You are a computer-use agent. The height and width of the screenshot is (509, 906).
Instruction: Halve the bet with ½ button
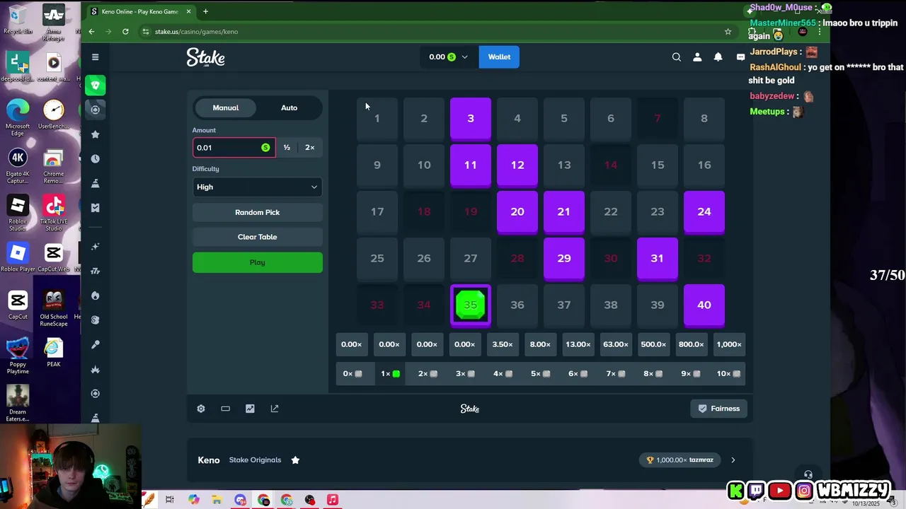287,147
